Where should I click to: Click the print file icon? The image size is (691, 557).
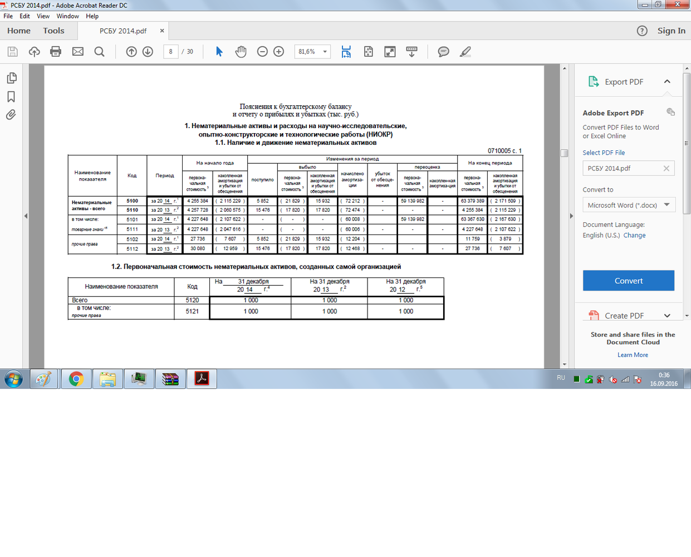(56, 52)
